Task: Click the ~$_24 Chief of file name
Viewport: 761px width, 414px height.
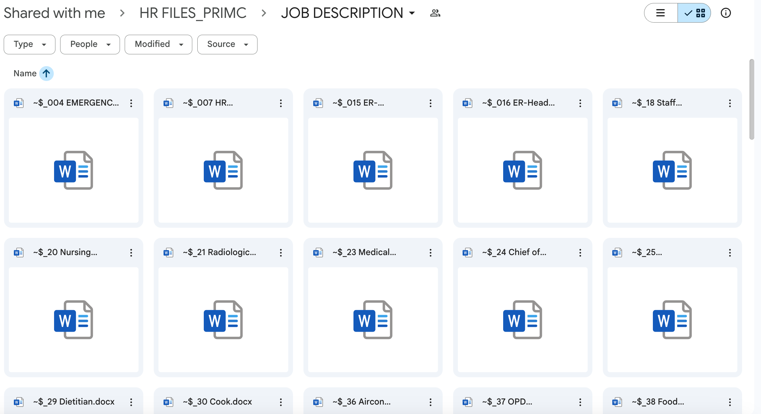Action: tap(514, 252)
